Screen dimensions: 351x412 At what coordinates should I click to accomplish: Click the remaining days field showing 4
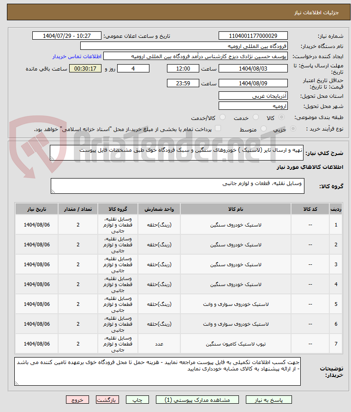[x=133, y=69]
